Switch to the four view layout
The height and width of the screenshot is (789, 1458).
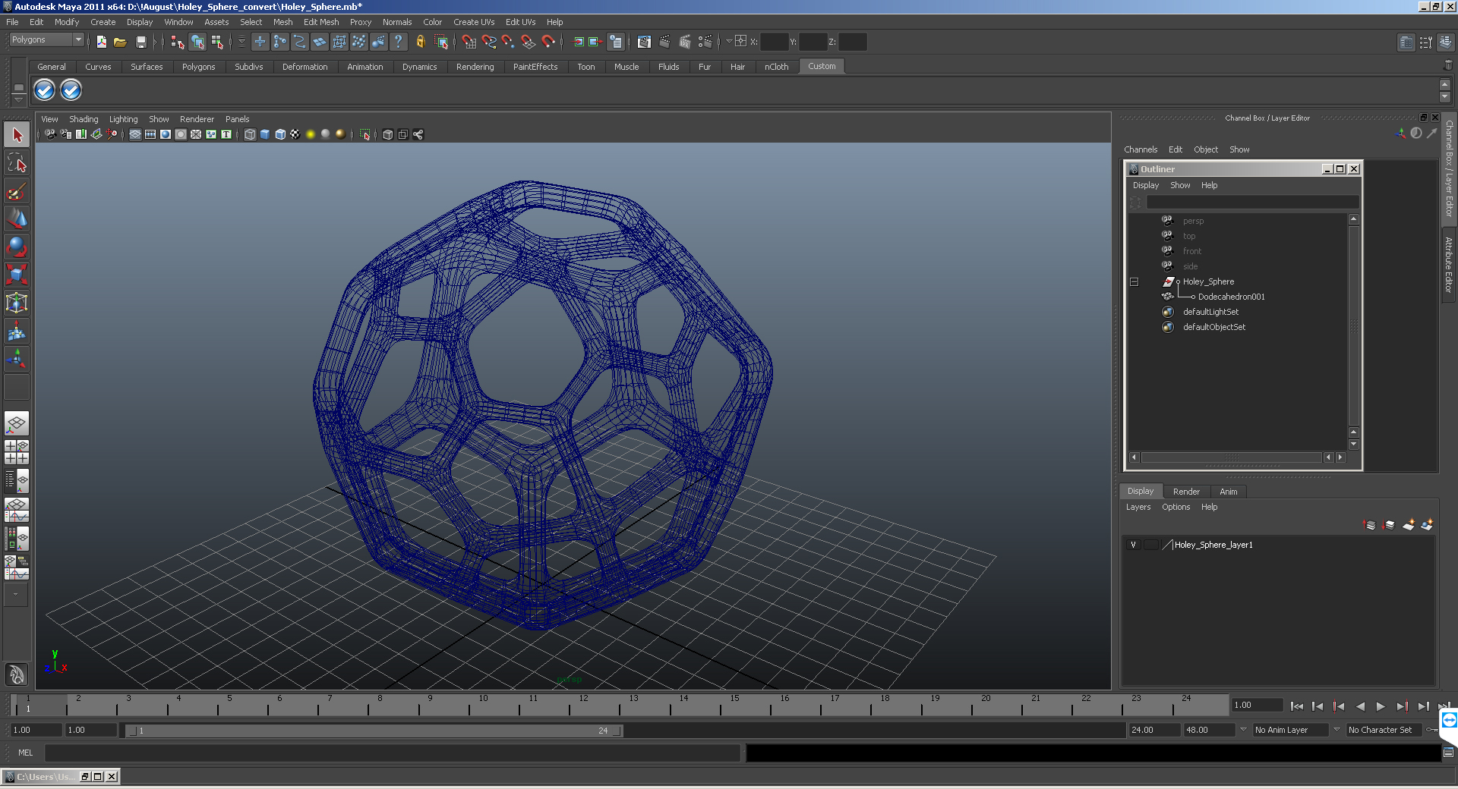tap(17, 452)
